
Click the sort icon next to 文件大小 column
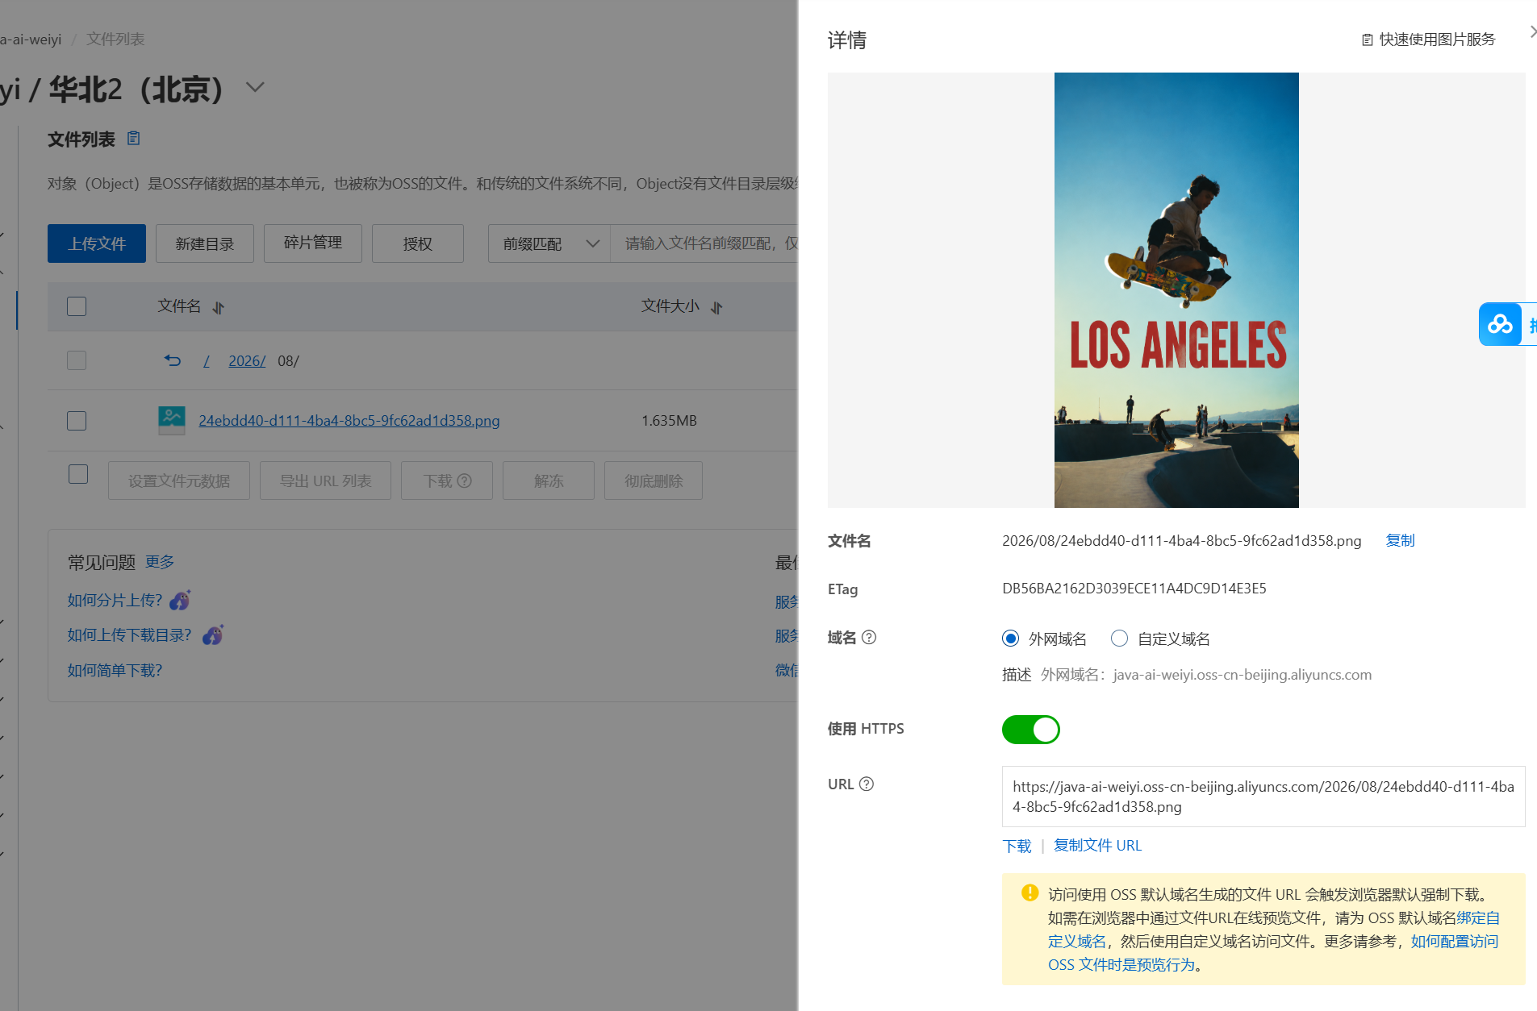click(716, 307)
